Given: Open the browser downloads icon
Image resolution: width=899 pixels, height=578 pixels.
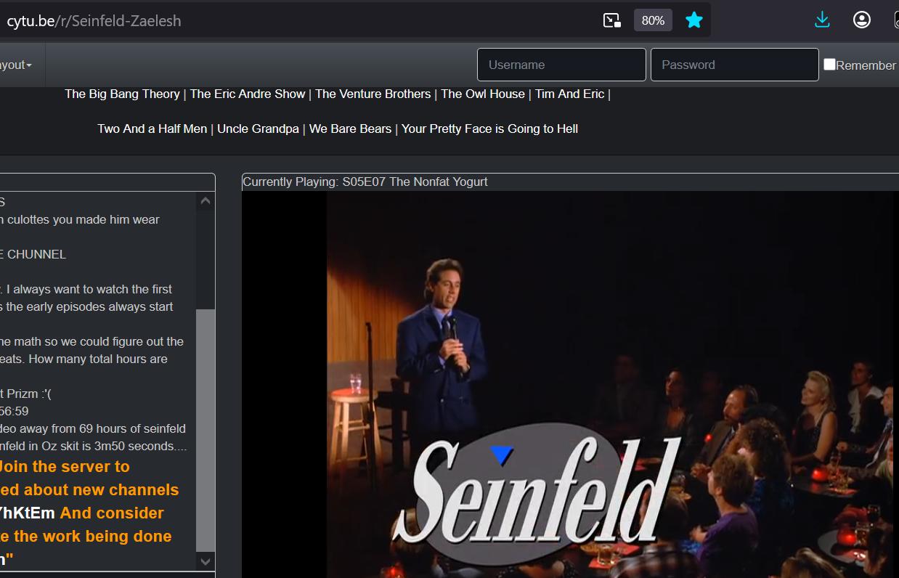Looking at the screenshot, I should (822, 20).
